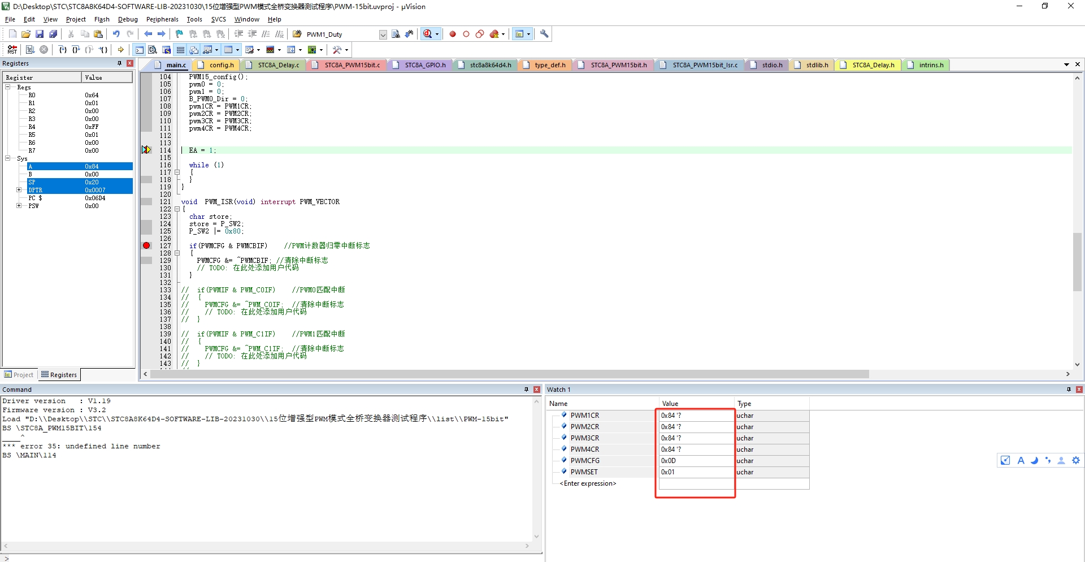The height and width of the screenshot is (562, 1085).
Task: Click the Command window down scroll arrow
Action: (536, 537)
